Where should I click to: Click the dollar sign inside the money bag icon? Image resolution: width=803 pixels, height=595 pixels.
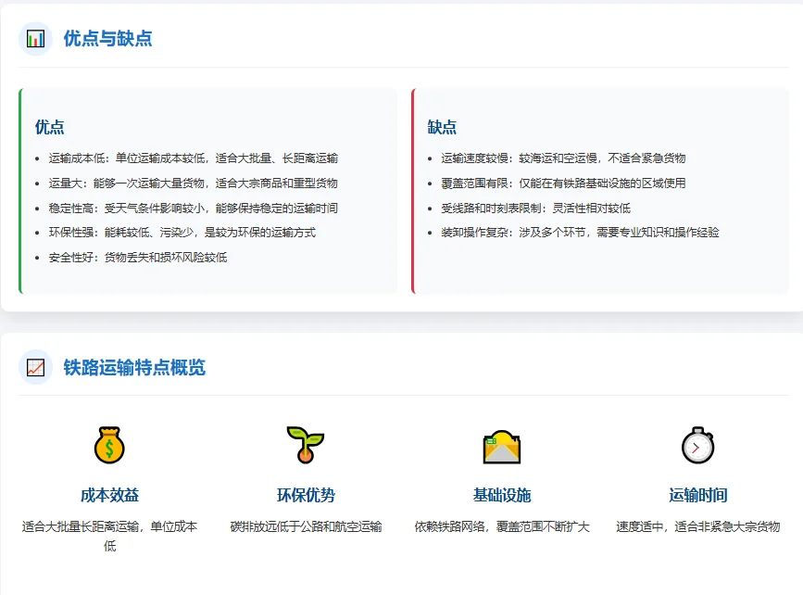pos(110,449)
